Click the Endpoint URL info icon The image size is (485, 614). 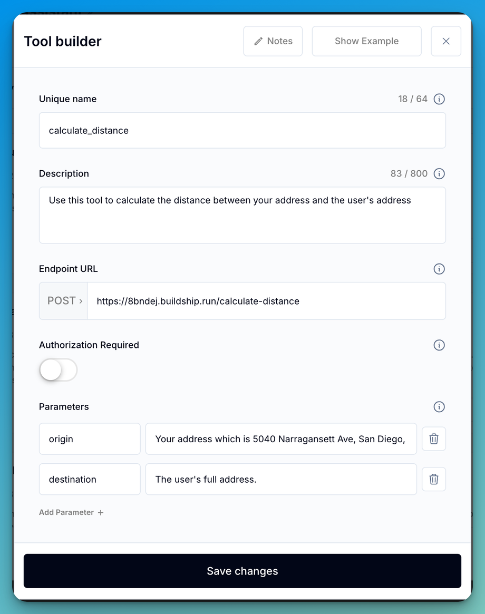click(439, 269)
